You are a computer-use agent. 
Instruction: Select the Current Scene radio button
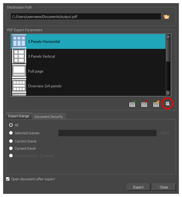tap(11, 141)
